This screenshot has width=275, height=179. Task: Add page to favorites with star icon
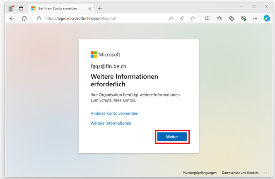point(193,18)
